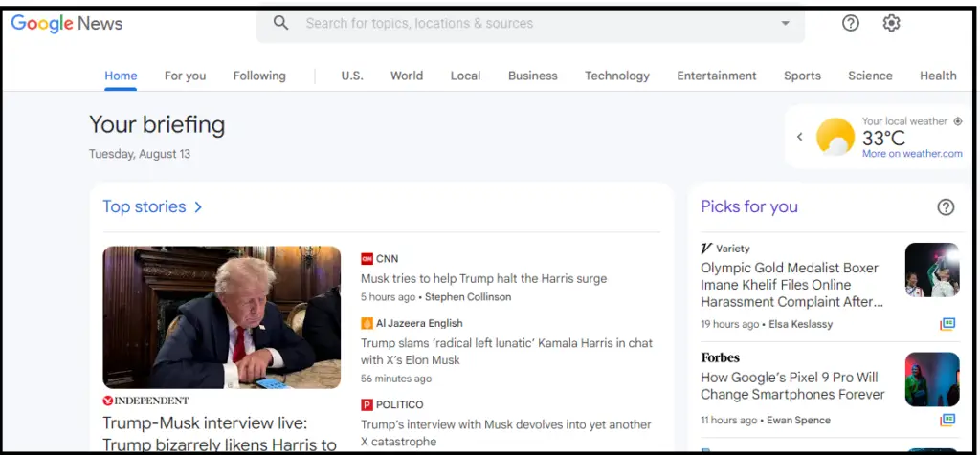The height and width of the screenshot is (455, 980).
Task: Open More on weather.com link
Action: click(x=912, y=153)
